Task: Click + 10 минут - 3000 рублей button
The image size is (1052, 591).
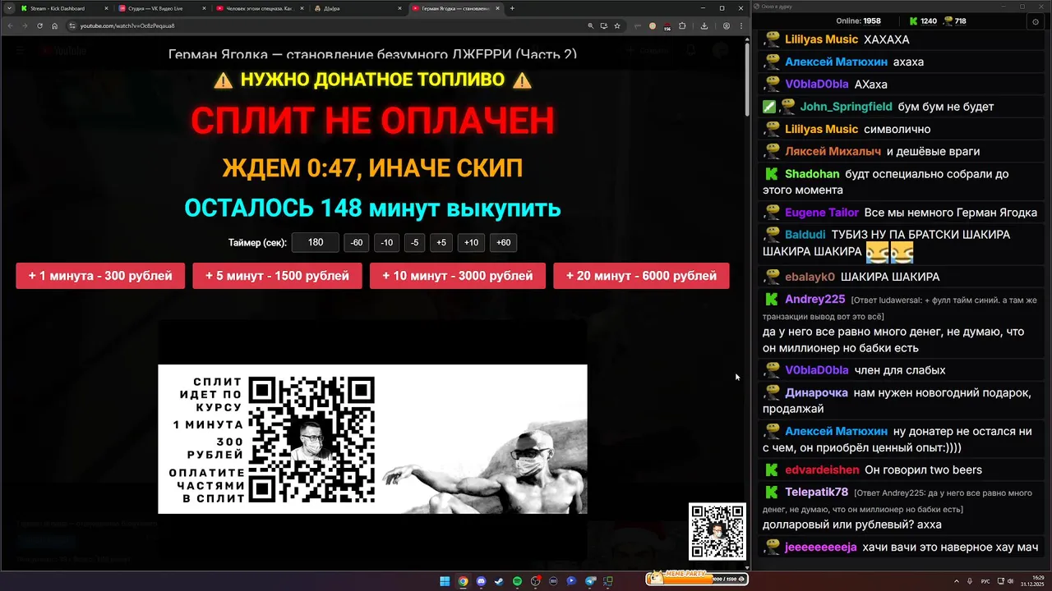Action: [x=456, y=276]
